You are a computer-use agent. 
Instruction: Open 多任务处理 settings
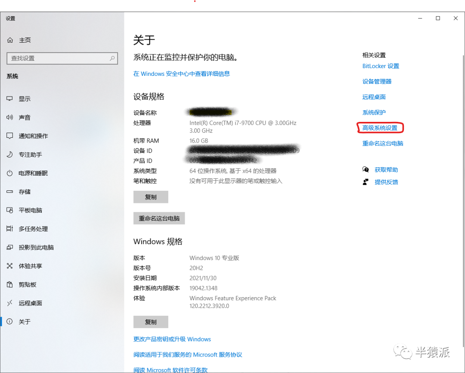coord(62,229)
